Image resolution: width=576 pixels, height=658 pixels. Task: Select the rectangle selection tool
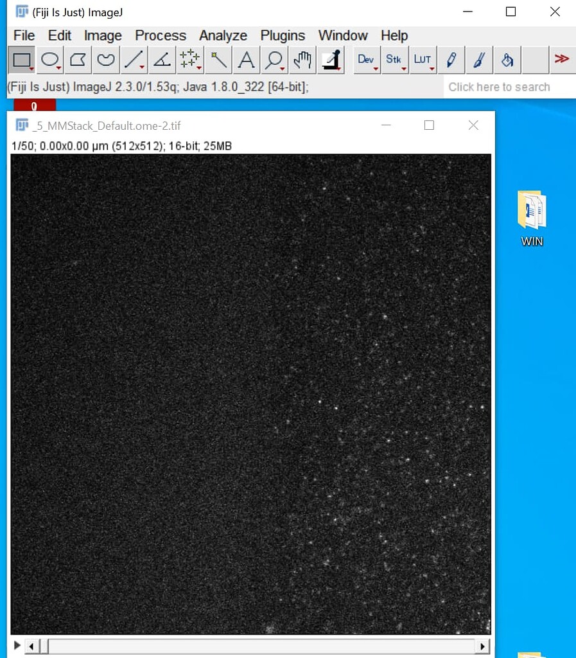(22, 60)
